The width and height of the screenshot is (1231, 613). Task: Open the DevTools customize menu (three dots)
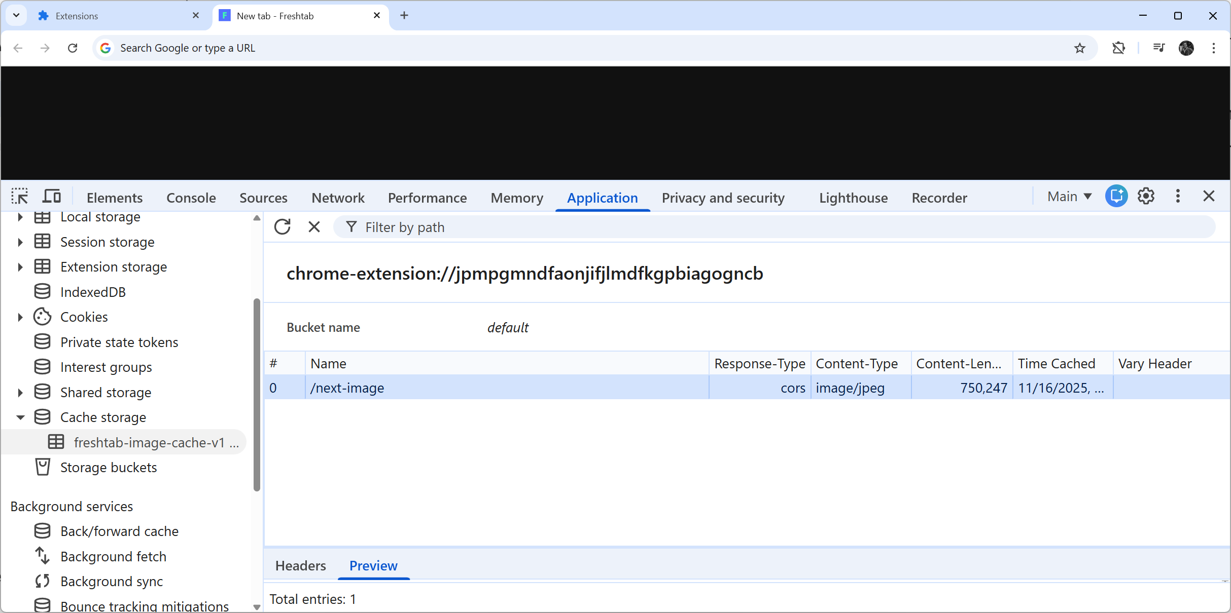(1178, 196)
